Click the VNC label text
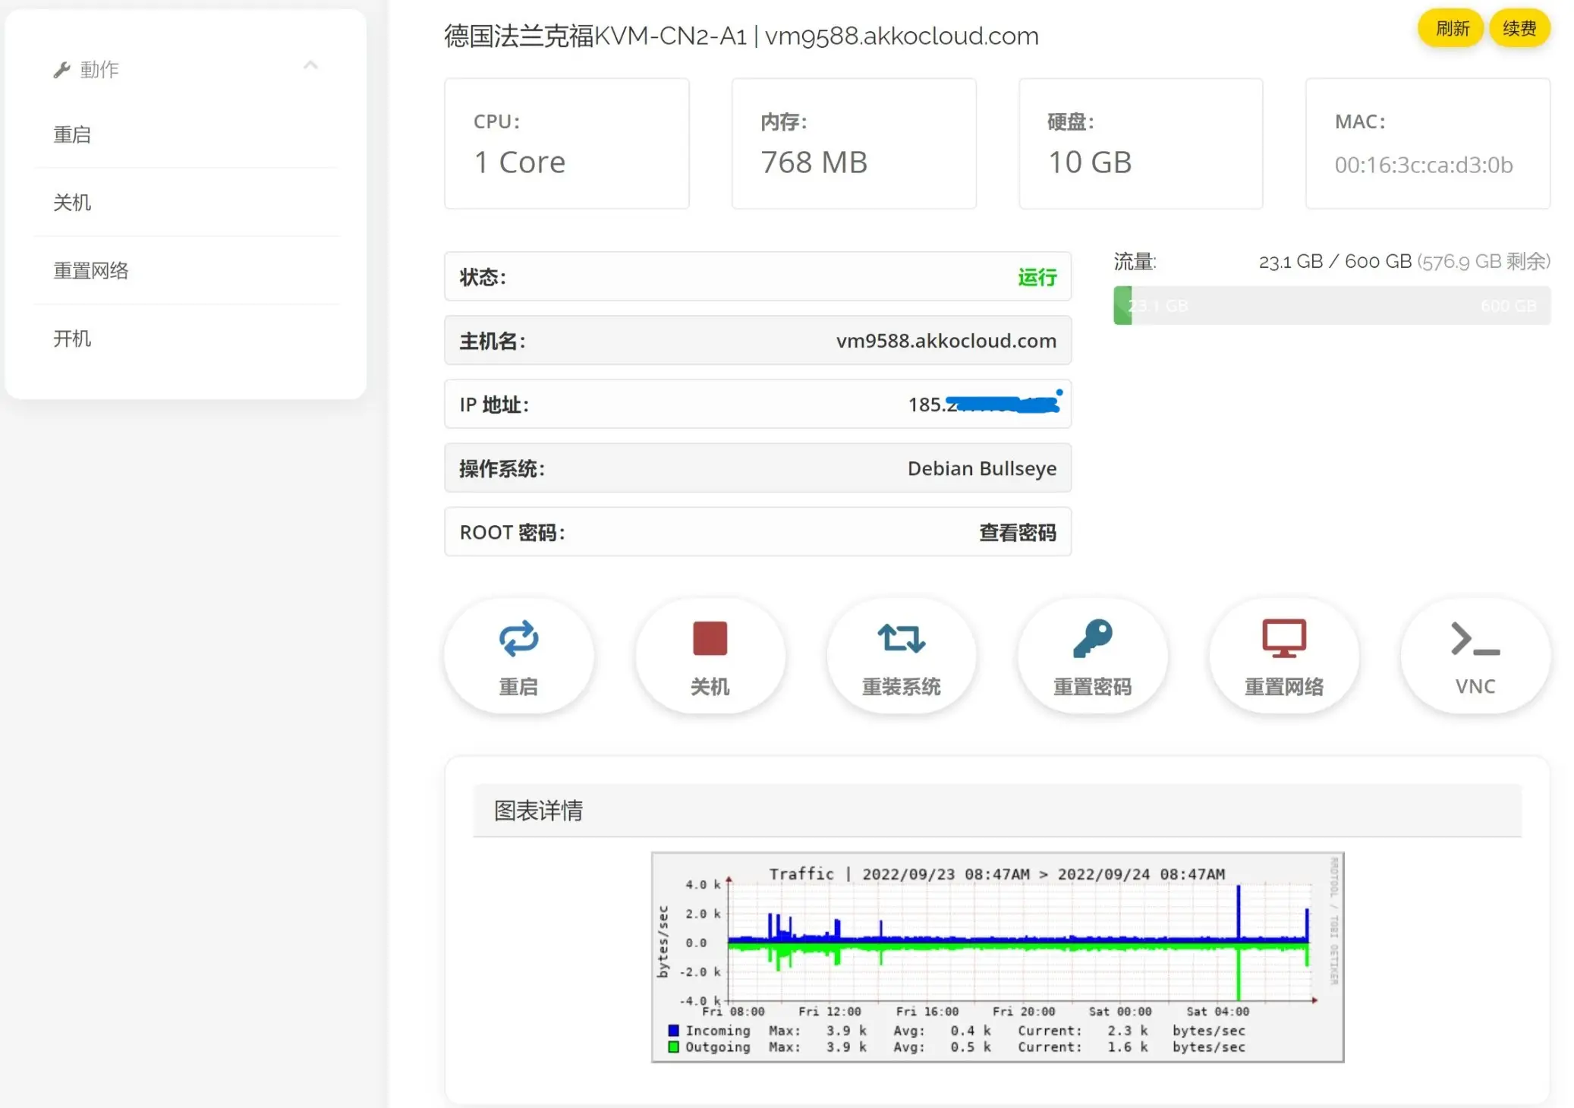Viewport: 1574px width, 1108px height. pos(1475,687)
